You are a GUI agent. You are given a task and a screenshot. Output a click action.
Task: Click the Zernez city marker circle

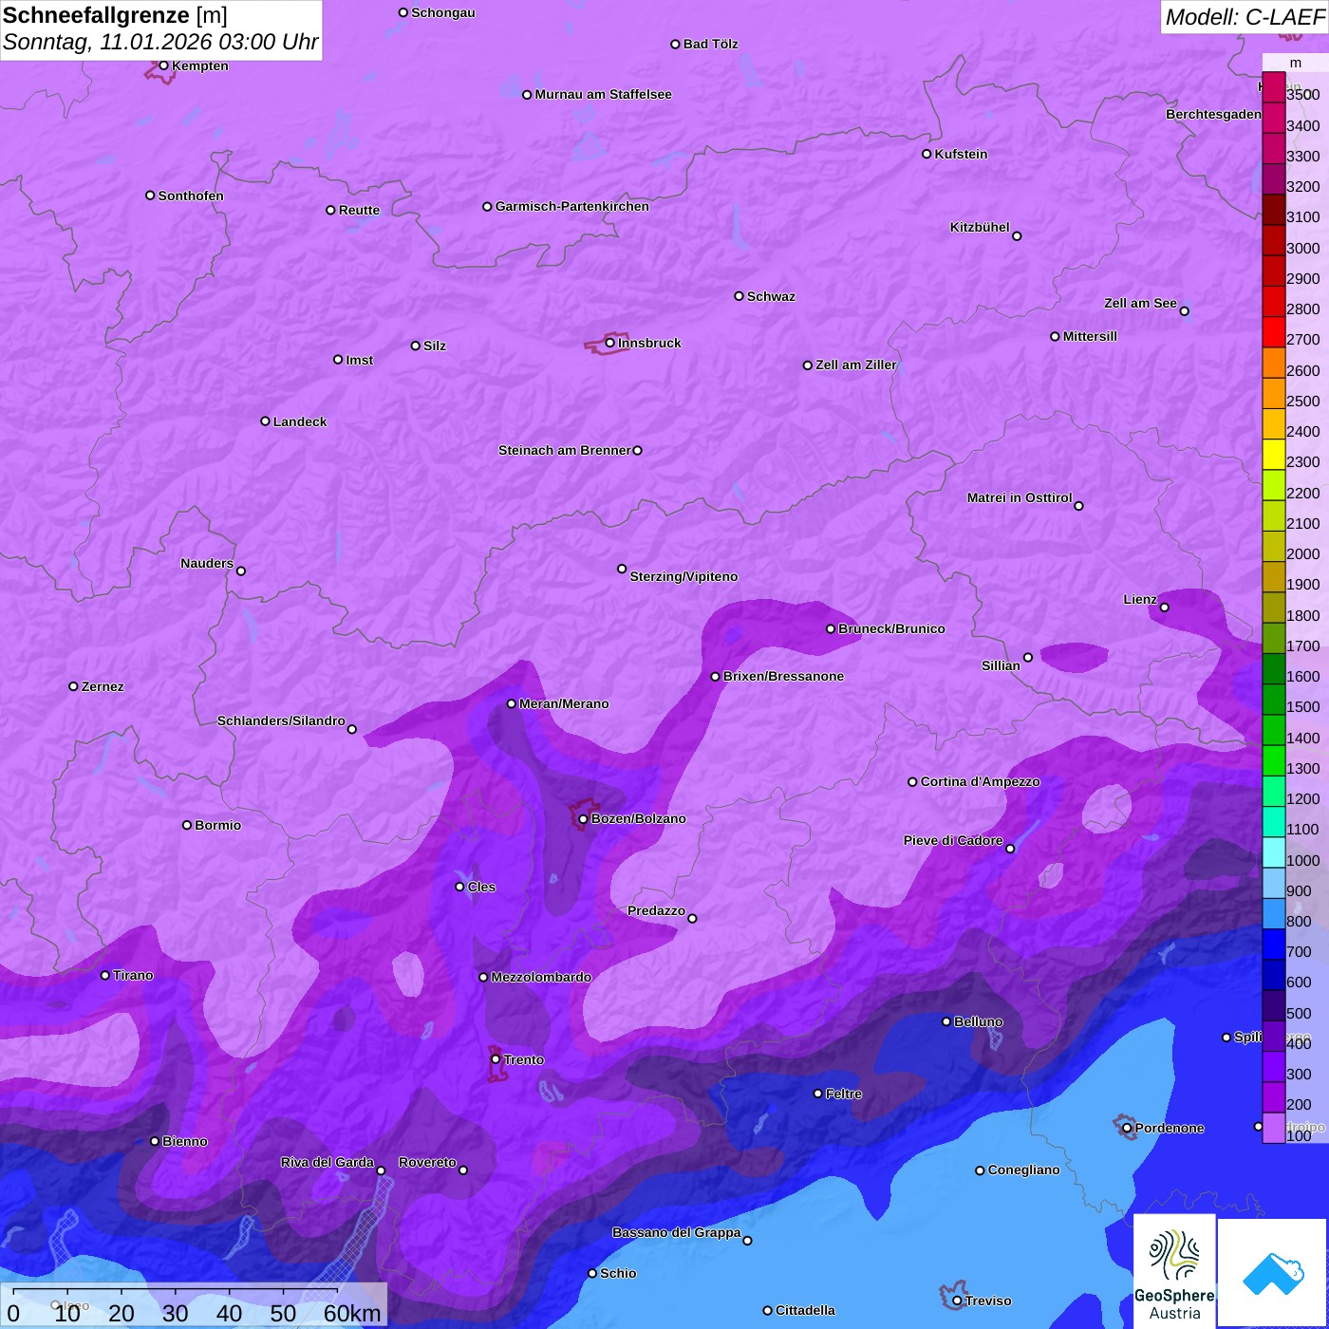(x=74, y=686)
